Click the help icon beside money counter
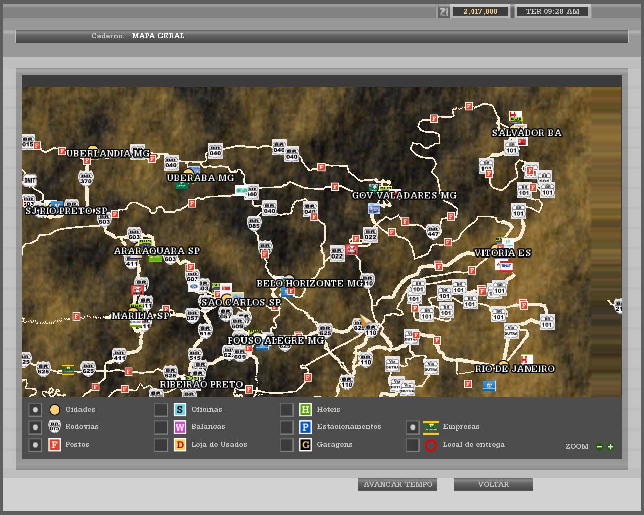This screenshot has width=644, height=515. (443, 11)
